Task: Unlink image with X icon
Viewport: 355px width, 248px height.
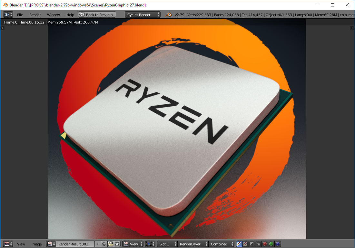Action: point(117,244)
